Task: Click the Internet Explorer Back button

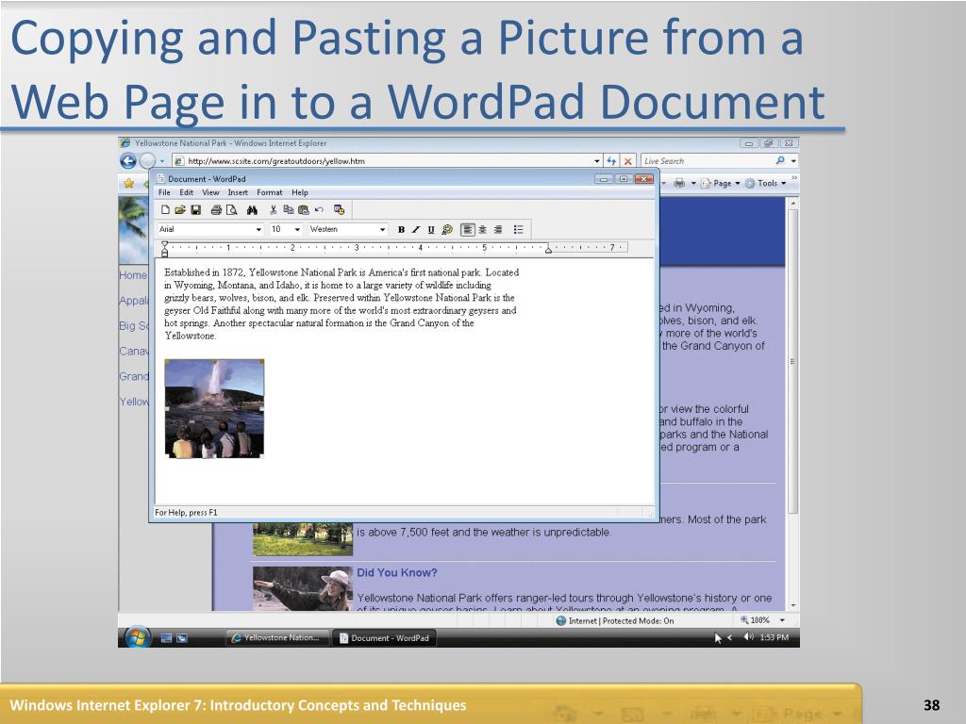Action: (x=127, y=160)
